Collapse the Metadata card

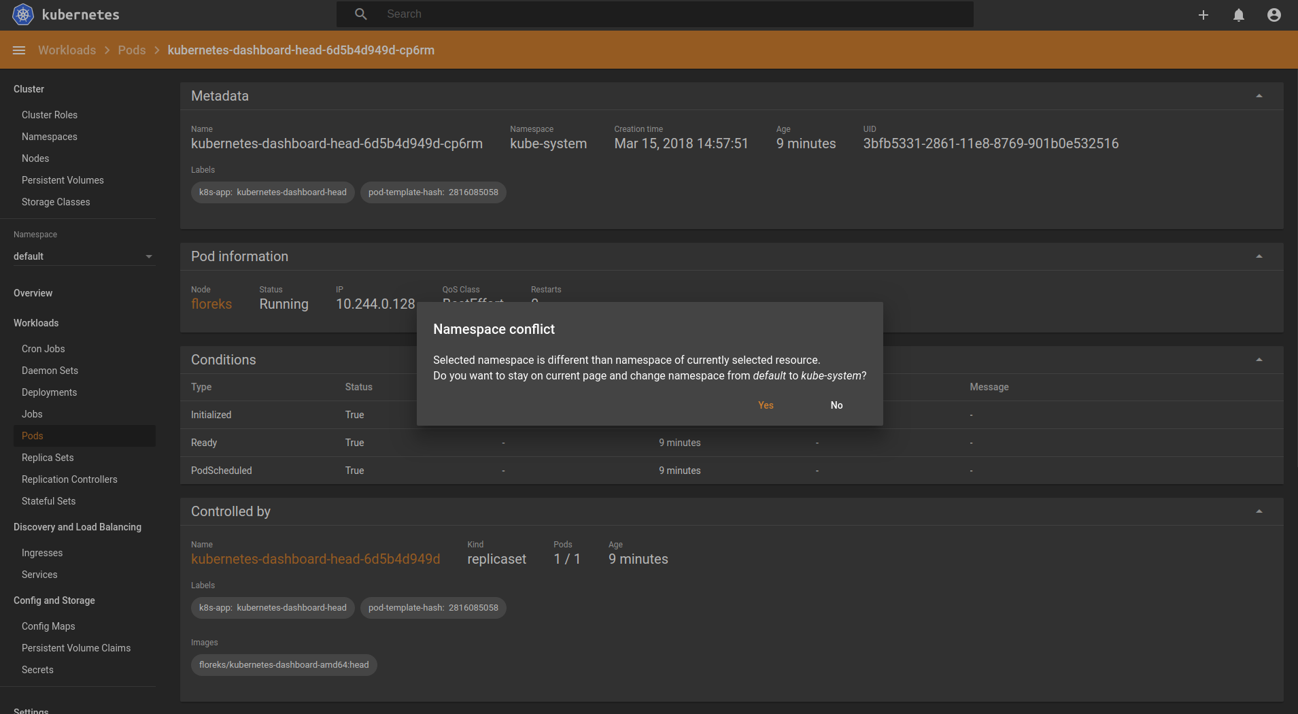click(1259, 96)
